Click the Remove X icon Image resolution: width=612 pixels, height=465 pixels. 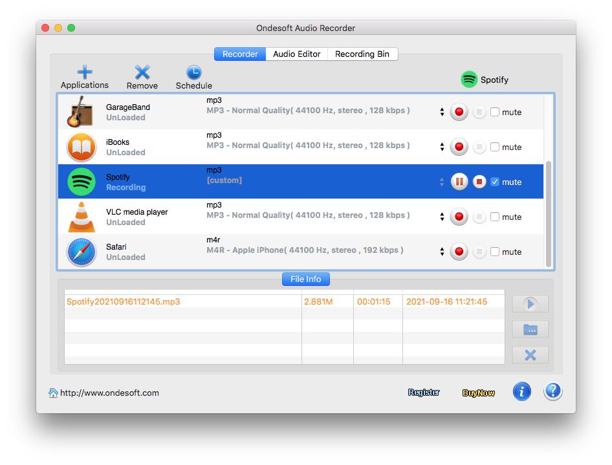tap(142, 72)
